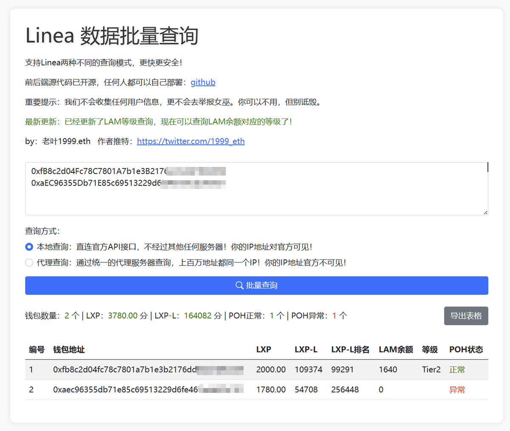The image size is (510, 431).
Task: Click the red 异常 POH status
Action: tap(457, 390)
